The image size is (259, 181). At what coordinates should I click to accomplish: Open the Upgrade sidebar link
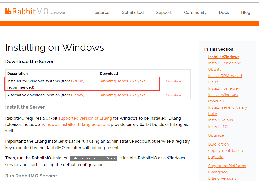(x=216, y=135)
